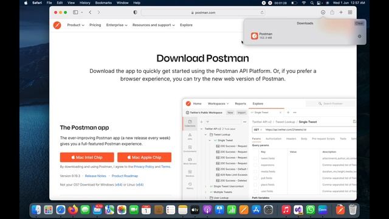Open Podcasts from the Dock
Screen dimensions: 389x219
coord(207,210)
